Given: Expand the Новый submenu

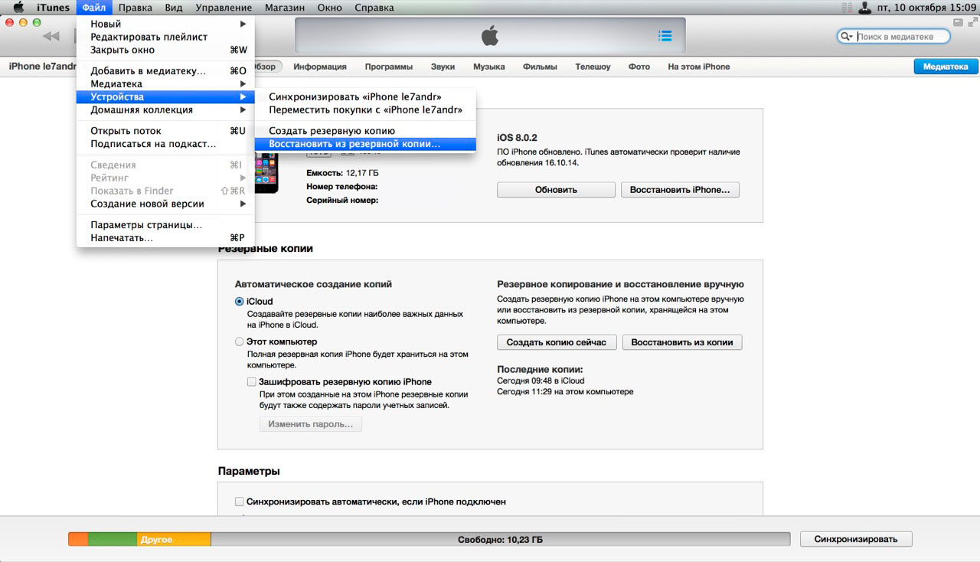Looking at the screenshot, I should click(x=165, y=24).
